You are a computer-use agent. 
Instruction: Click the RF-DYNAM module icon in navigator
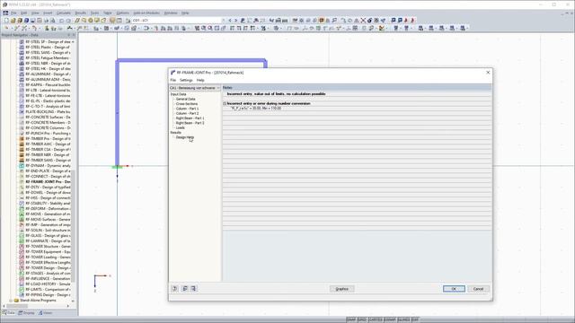(22, 165)
